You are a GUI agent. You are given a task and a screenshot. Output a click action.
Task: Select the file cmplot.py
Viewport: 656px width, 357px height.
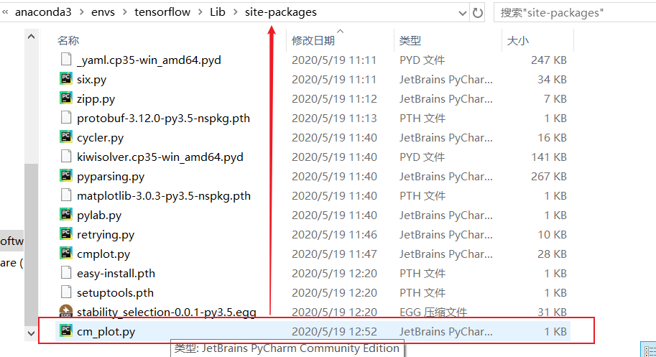pos(103,254)
